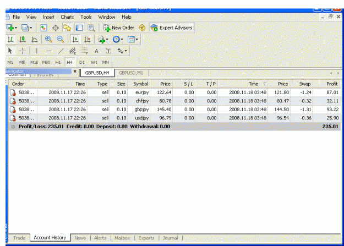Draw a Horizontal Line tool
This screenshot has height=246, width=344.
point(48,51)
